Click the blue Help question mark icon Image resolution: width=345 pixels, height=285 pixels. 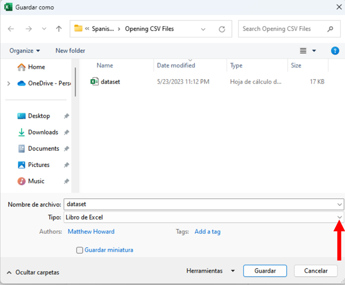335,51
